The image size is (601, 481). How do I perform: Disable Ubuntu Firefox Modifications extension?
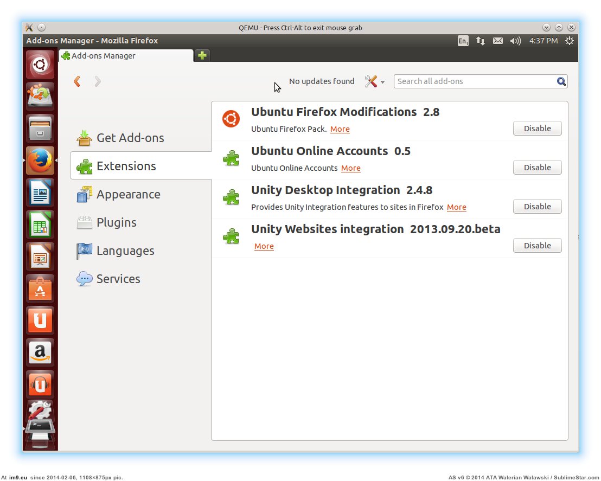click(x=537, y=129)
